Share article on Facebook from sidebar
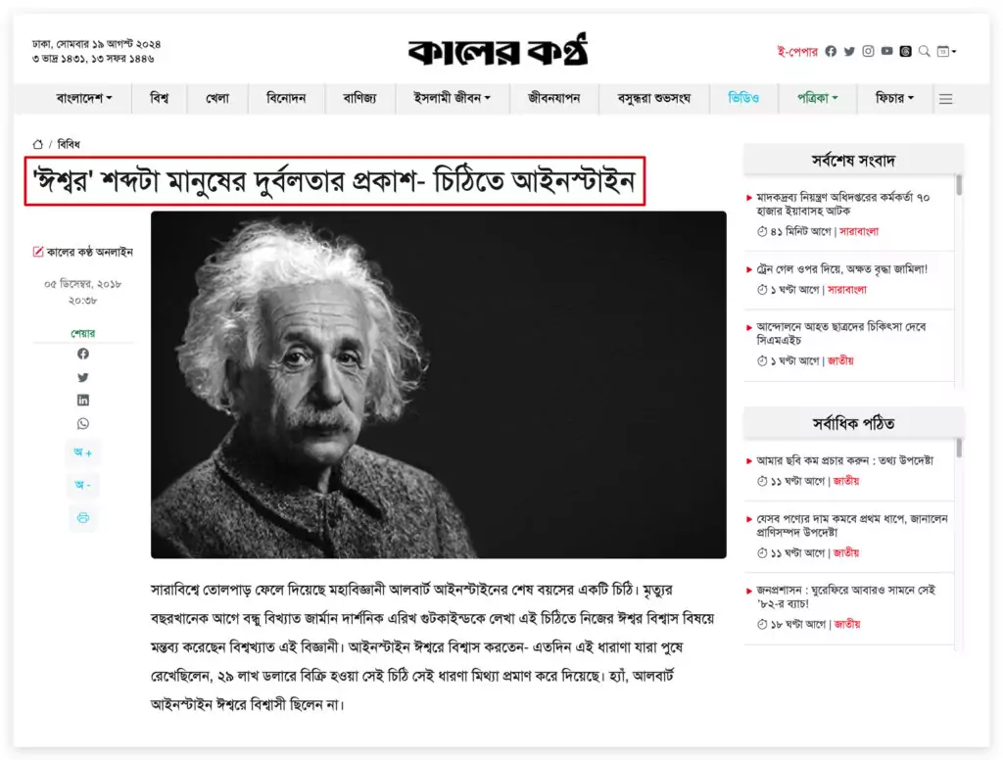 [x=83, y=354]
